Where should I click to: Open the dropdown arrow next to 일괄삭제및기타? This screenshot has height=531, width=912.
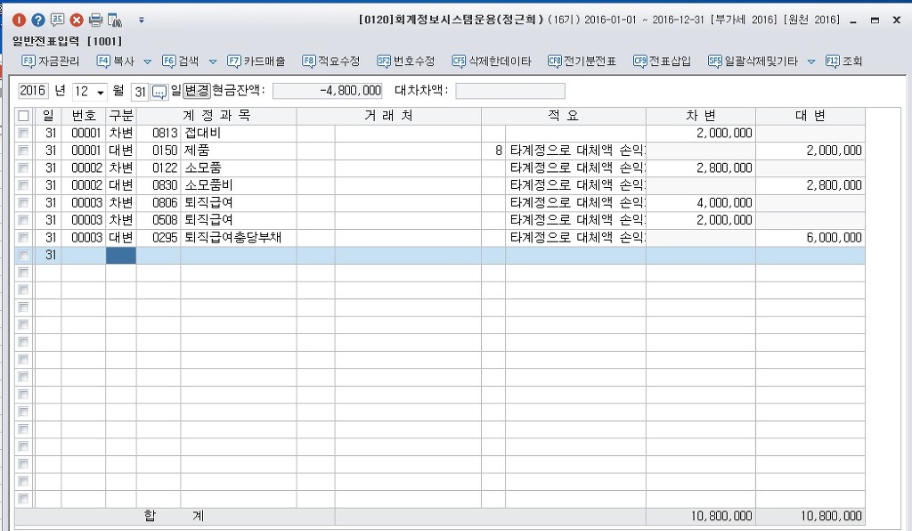point(810,61)
